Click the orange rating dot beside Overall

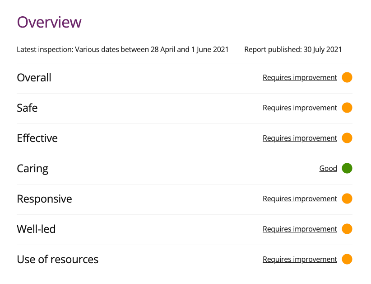(347, 77)
